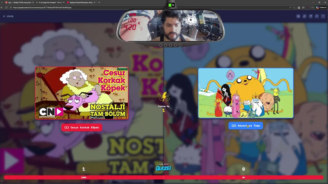Vote for (1) Cesur Korkak Köpek button
328x184 pixels.
81,128
